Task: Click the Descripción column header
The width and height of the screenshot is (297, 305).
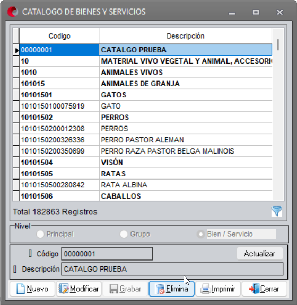Action: (186, 36)
